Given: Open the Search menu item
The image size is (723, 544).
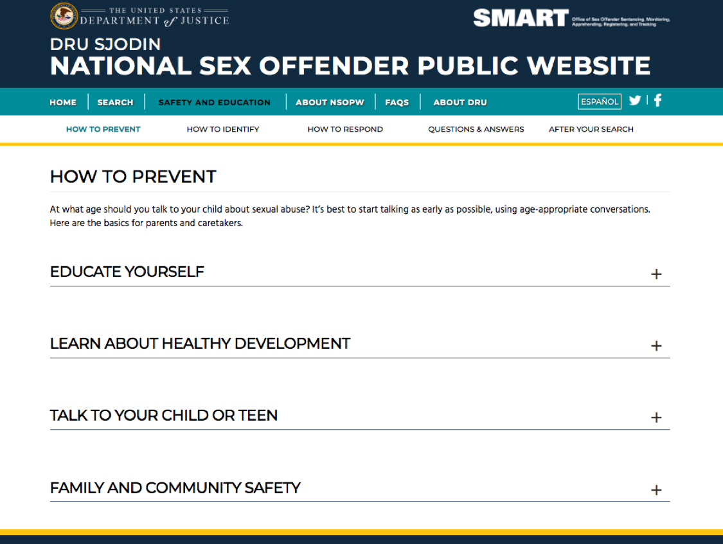Looking at the screenshot, I should [x=115, y=102].
